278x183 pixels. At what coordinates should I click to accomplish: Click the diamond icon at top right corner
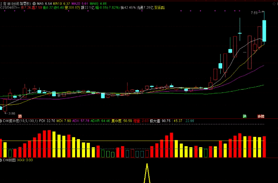pos(274,4)
